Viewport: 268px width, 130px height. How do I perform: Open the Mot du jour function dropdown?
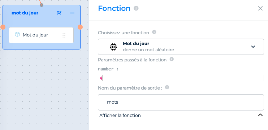click(x=181, y=47)
